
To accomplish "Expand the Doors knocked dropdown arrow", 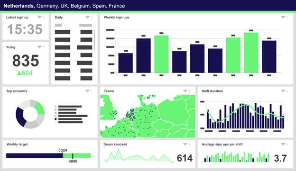I will coord(185,144).
